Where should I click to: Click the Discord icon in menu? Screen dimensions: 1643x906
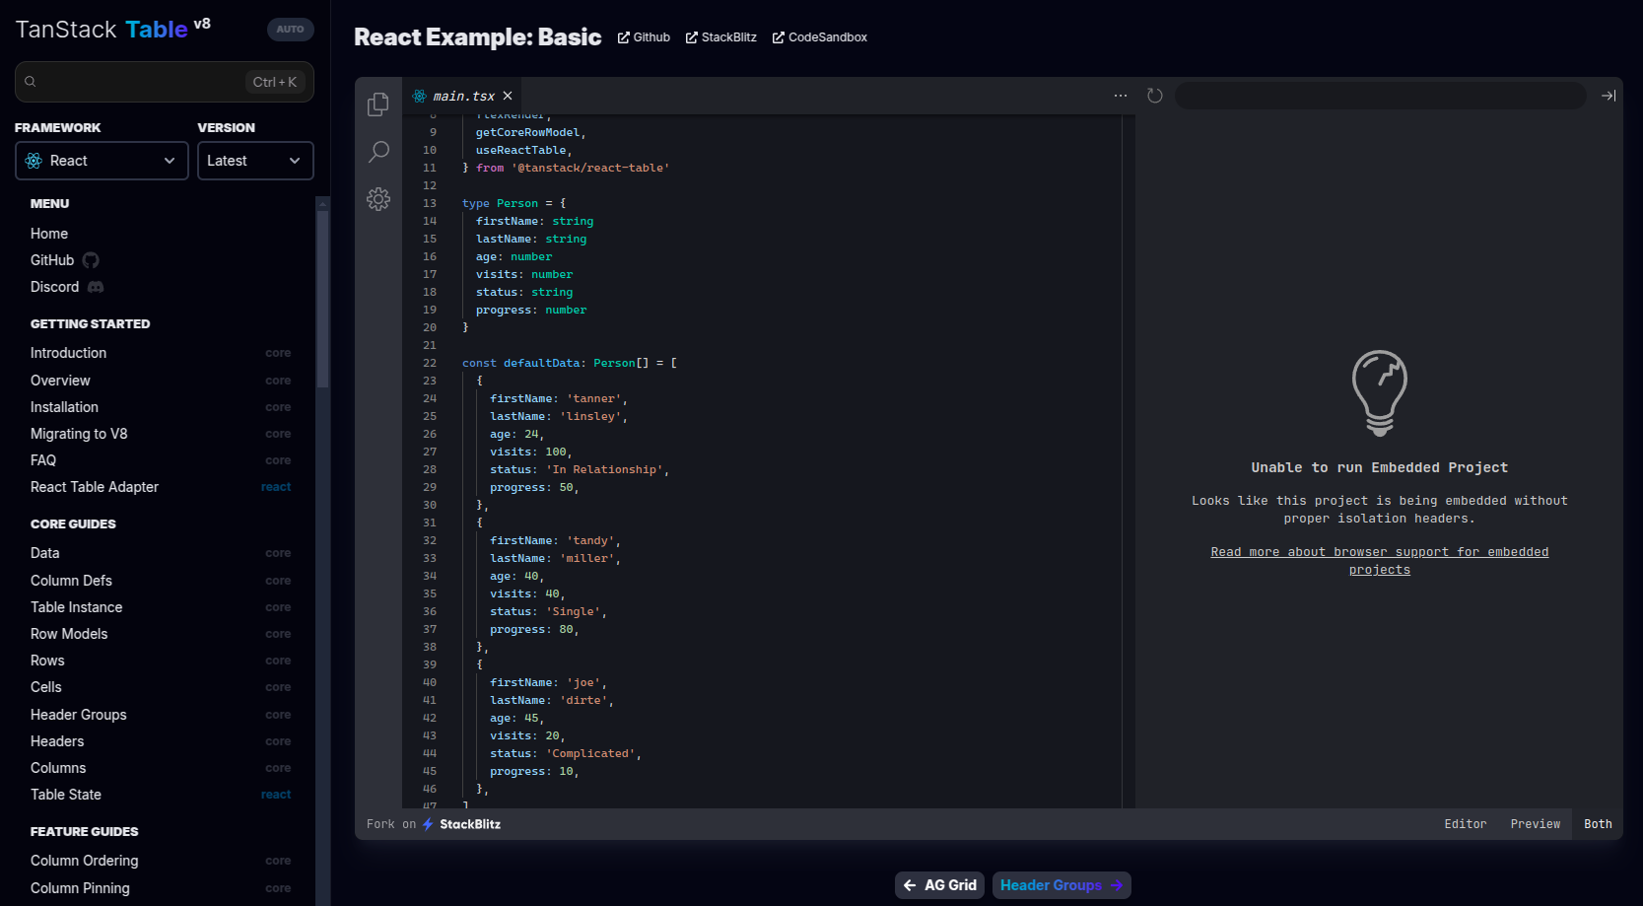click(96, 287)
